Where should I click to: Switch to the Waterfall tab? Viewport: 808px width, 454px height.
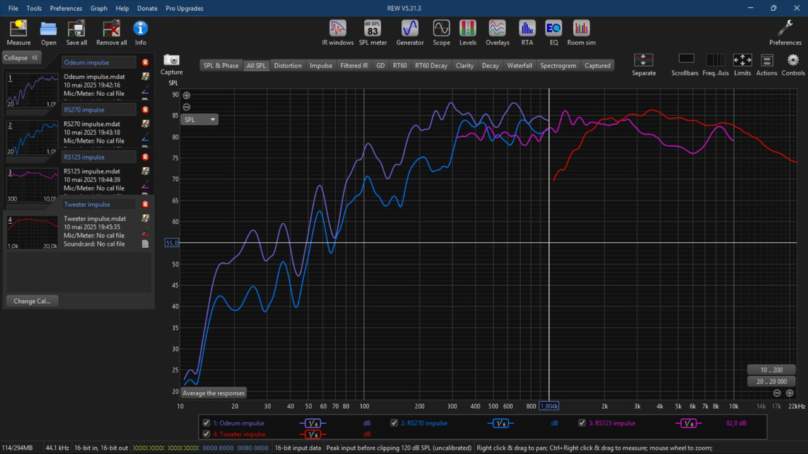coord(520,66)
